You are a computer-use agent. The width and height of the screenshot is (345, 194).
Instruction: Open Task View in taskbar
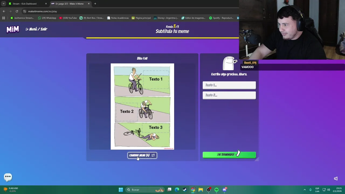[169, 190]
